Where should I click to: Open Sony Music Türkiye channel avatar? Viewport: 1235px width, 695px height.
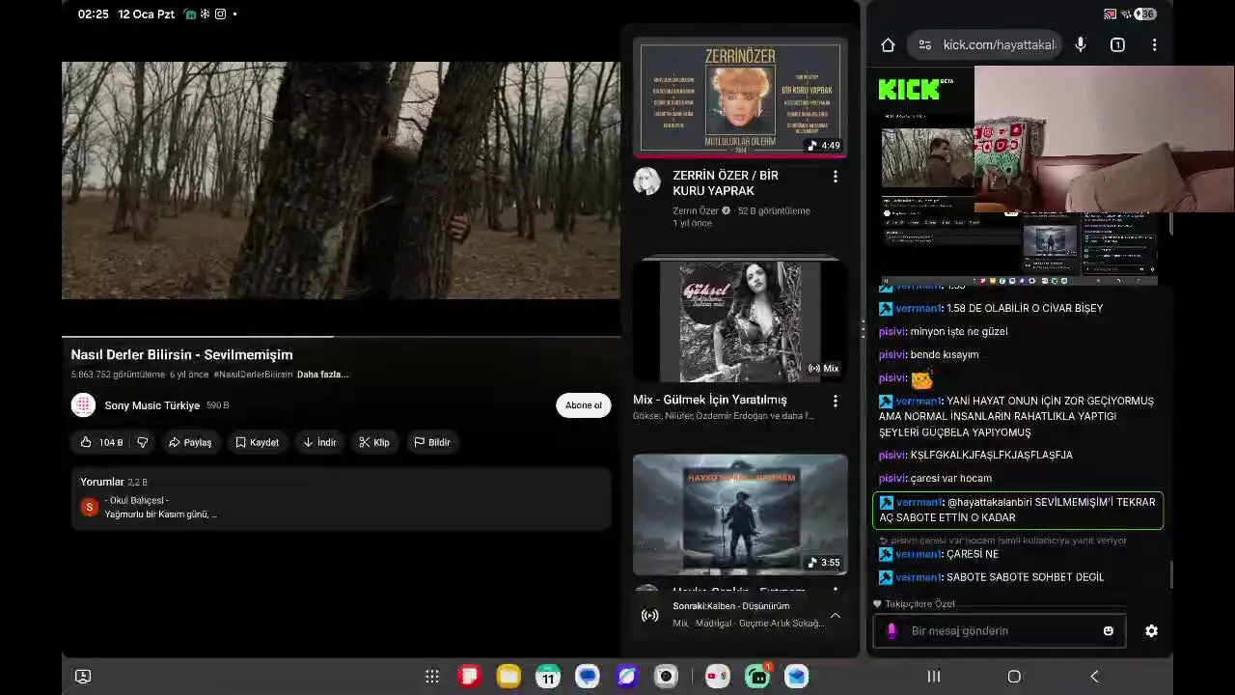pyautogui.click(x=83, y=405)
